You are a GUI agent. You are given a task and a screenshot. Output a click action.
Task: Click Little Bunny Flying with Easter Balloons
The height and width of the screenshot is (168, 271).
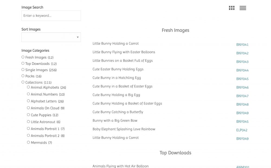(124, 52)
